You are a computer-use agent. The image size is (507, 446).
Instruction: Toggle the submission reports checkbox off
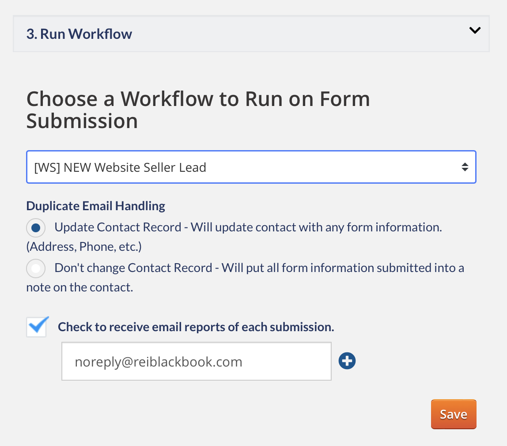pos(37,327)
